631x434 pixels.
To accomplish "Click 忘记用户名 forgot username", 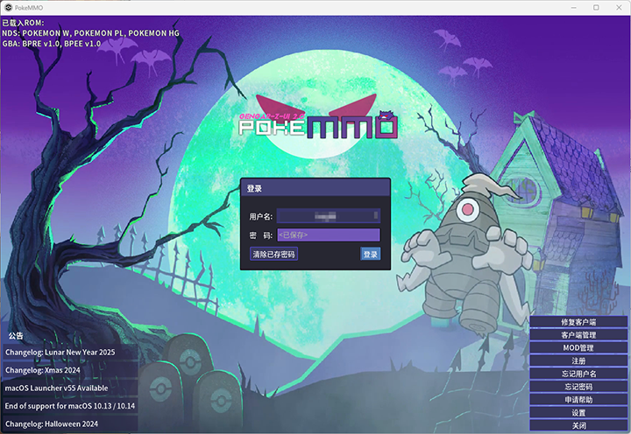I will click(x=578, y=374).
